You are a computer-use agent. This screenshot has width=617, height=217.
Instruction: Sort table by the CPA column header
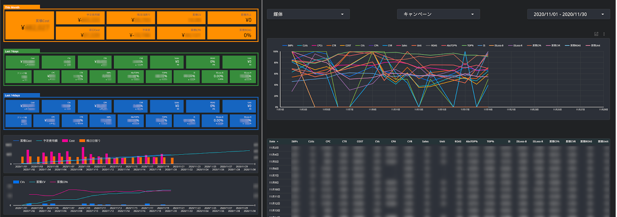click(393, 141)
